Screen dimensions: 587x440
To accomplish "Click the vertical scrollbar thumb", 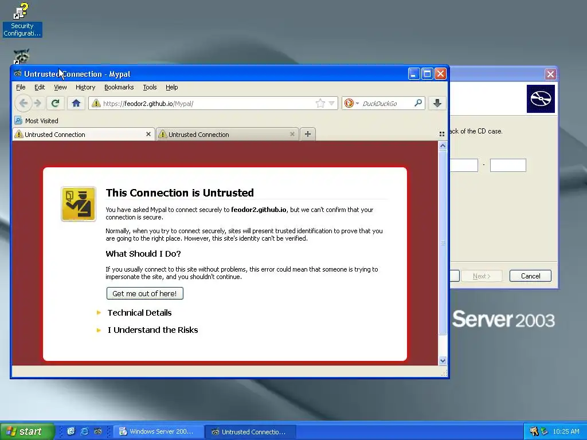I will tap(443, 242).
